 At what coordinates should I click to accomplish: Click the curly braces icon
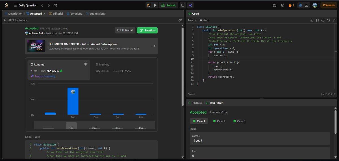coord(323,20)
